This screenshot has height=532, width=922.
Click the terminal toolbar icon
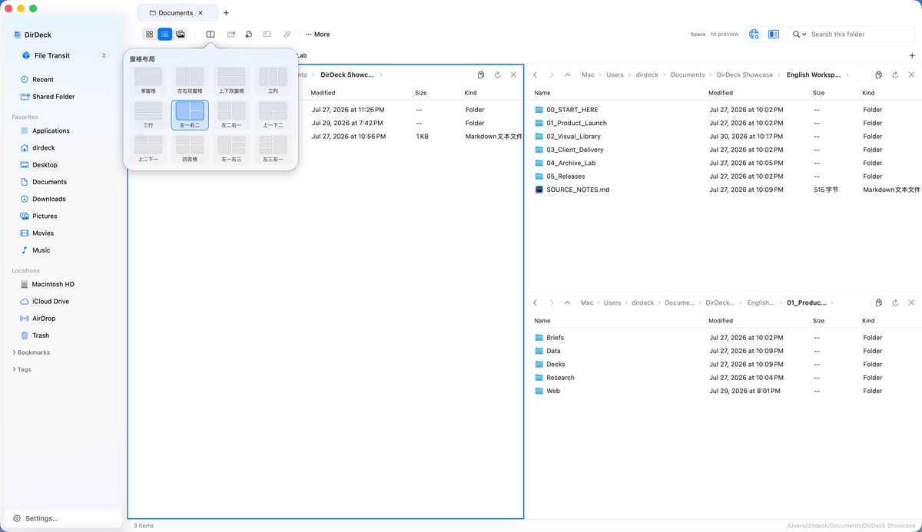click(x=267, y=35)
